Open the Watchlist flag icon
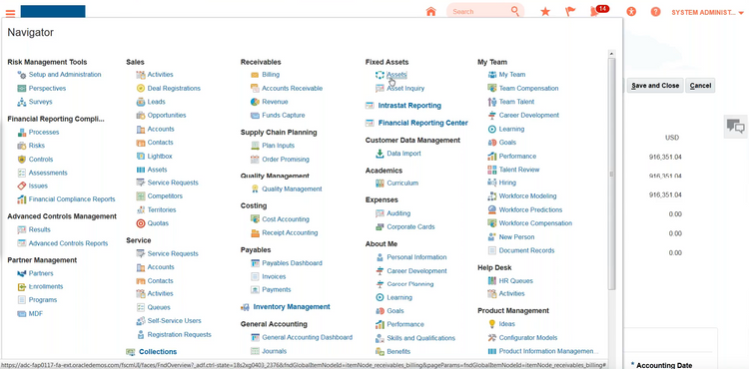The image size is (749, 369). click(570, 11)
